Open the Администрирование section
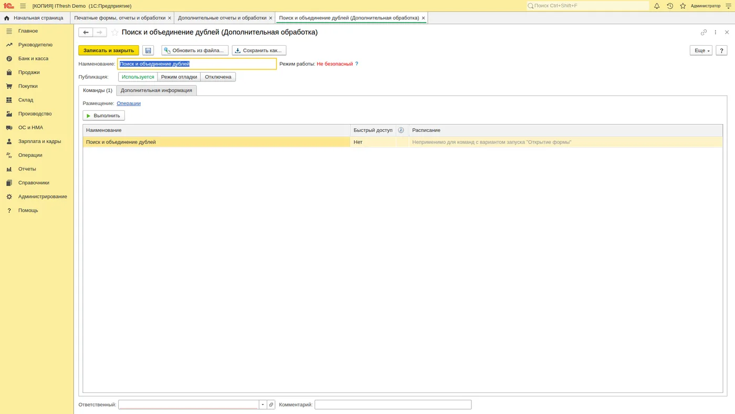Viewport: 735px width, 414px height. click(x=43, y=196)
